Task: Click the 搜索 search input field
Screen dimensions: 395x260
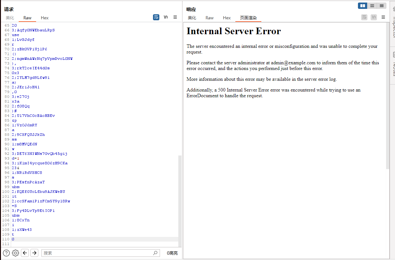Action: coord(97,253)
